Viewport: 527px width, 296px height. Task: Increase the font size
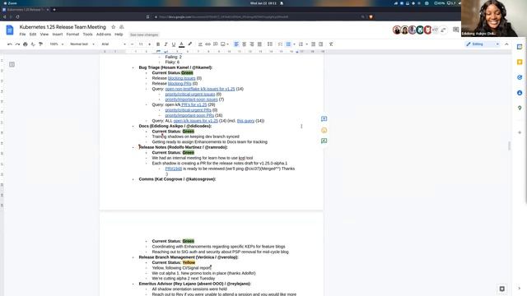click(150, 44)
